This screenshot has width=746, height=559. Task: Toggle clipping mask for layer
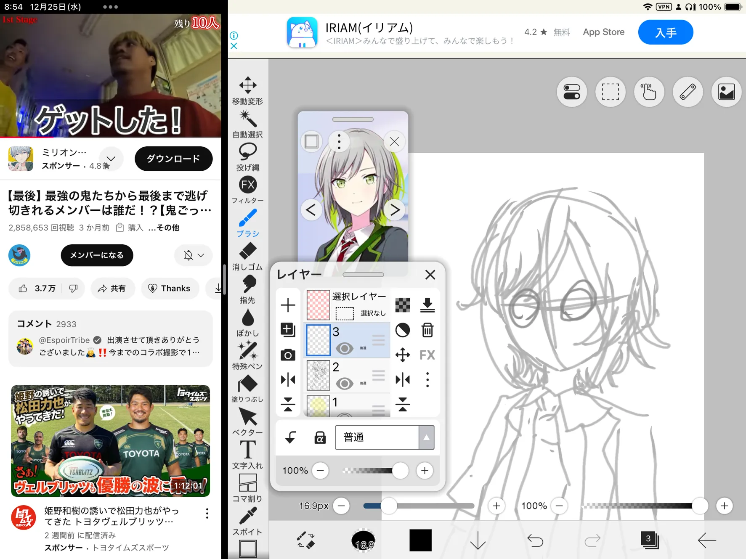tap(290, 437)
